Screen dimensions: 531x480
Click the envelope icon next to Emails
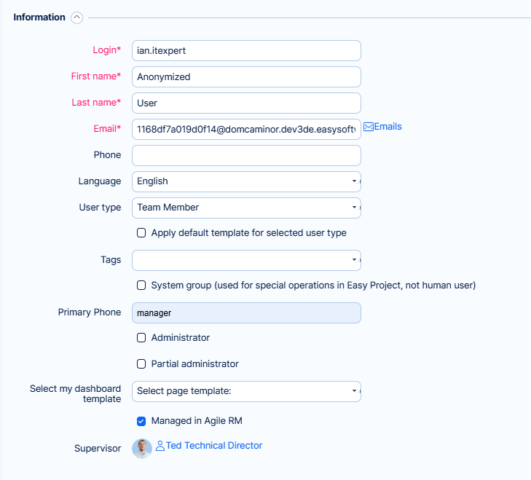(x=368, y=127)
